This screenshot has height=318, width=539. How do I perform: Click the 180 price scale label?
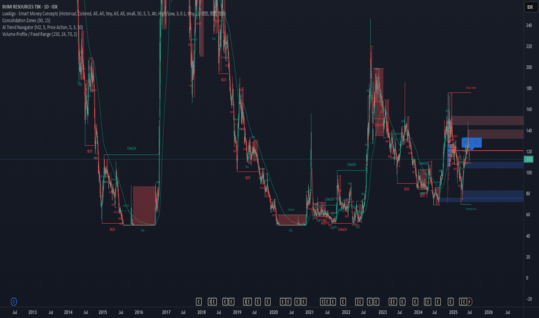click(x=529, y=88)
